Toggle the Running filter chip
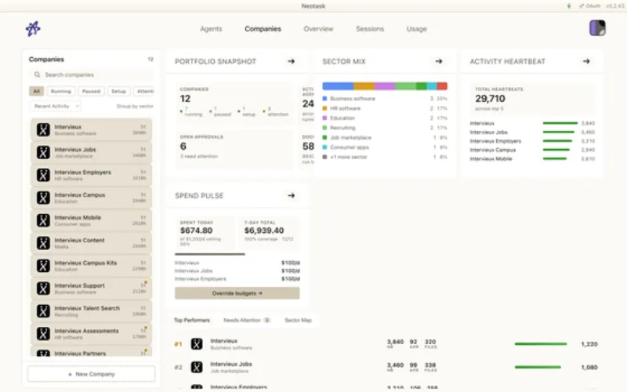This screenshot has width=627, height=392. tap(61, 91)
